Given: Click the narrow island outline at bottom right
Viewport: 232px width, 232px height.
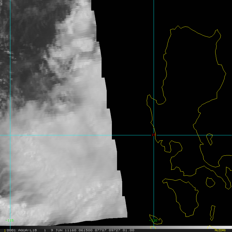Looking at the screenshot, I should tap(213, 213).
